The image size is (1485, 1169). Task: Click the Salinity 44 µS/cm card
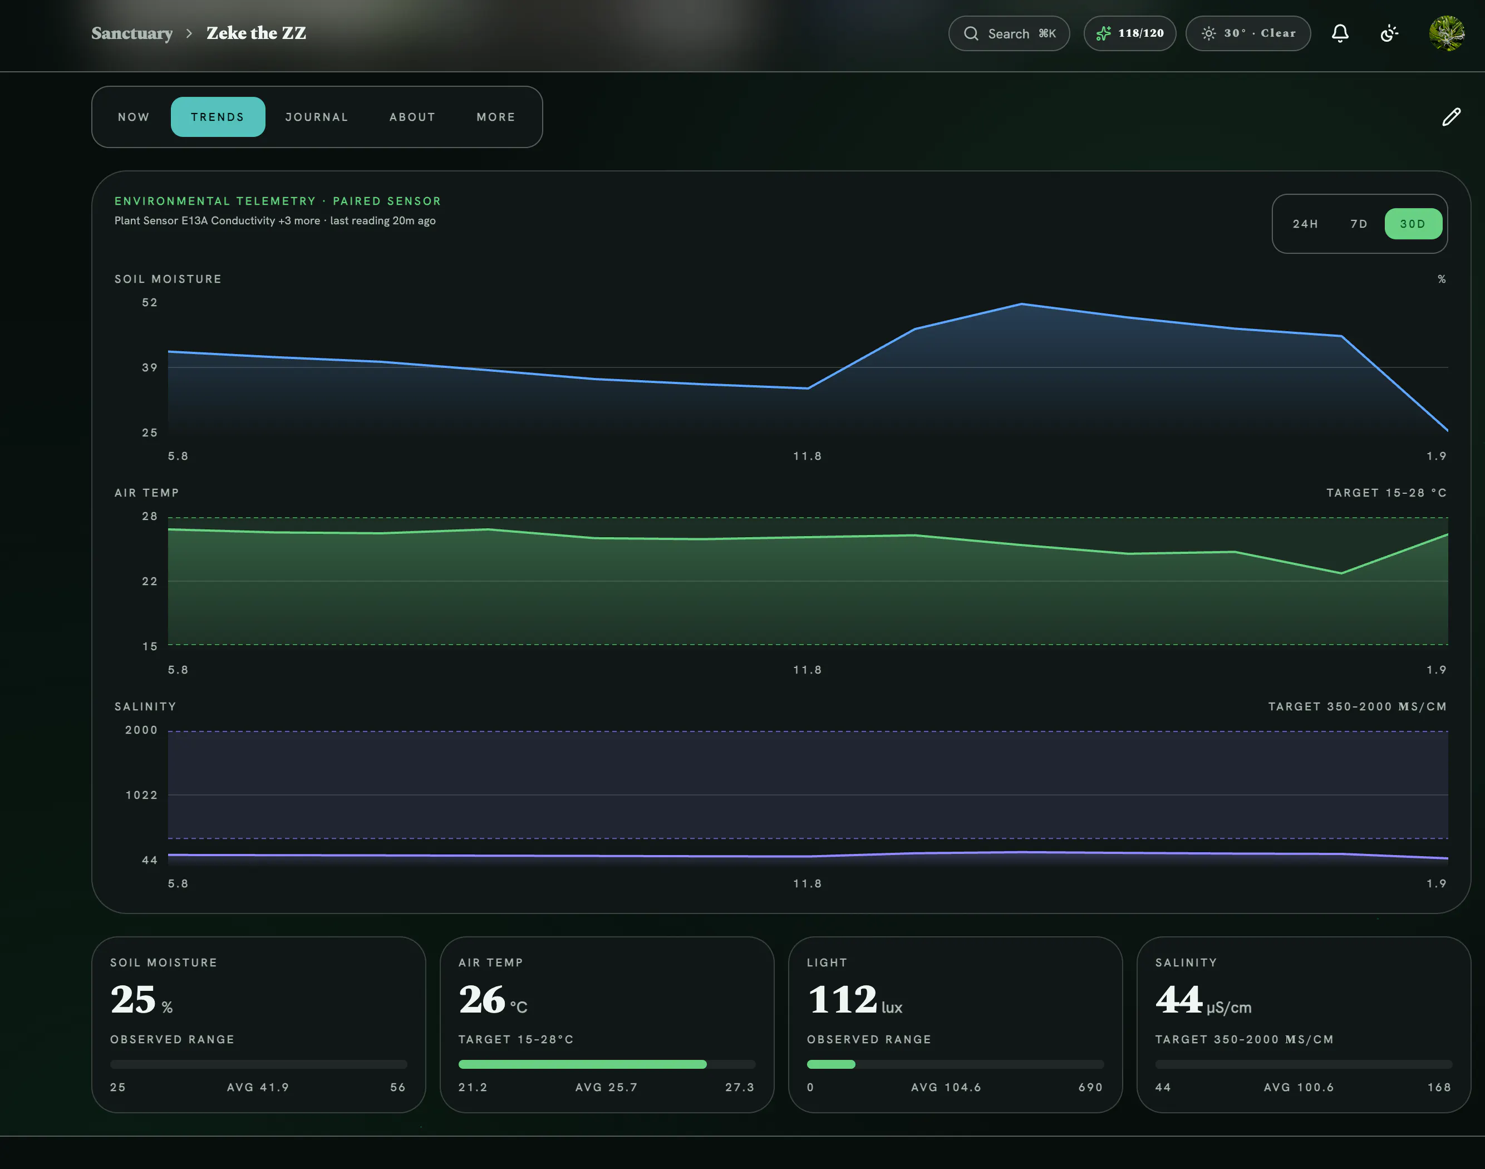tap(1303, 1024)
